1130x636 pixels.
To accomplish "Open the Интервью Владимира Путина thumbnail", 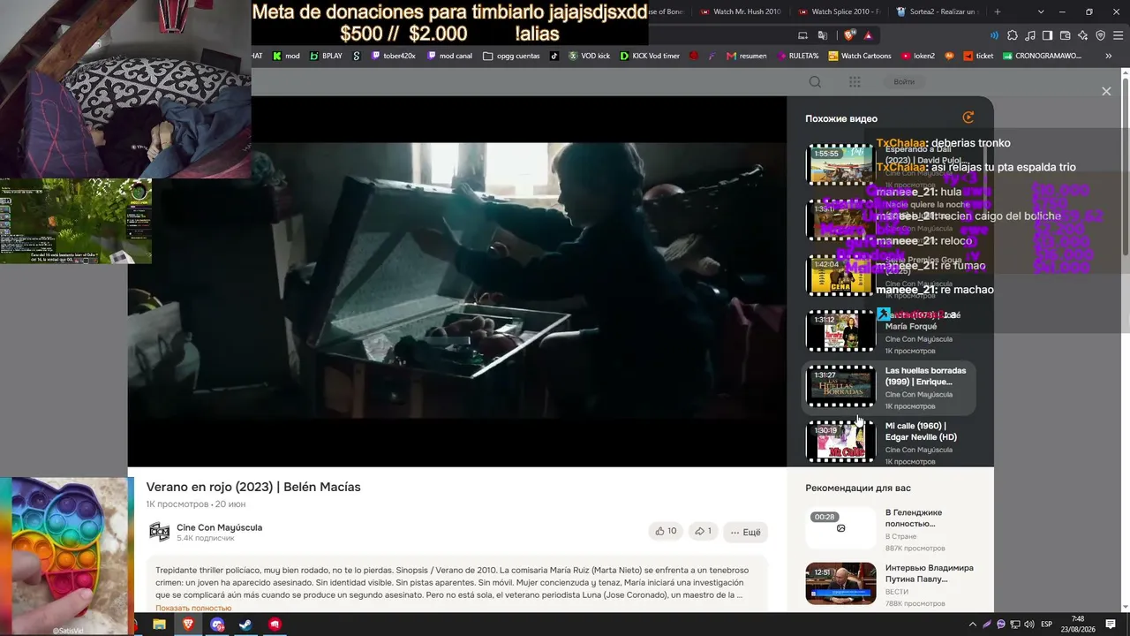I will coord(840,583).
